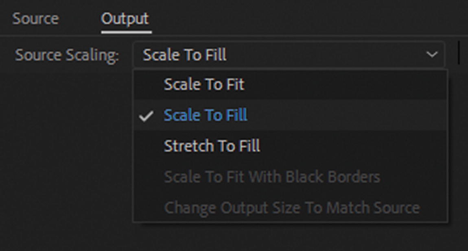Click the last greyed-out item in the popup list

(291, 208)
